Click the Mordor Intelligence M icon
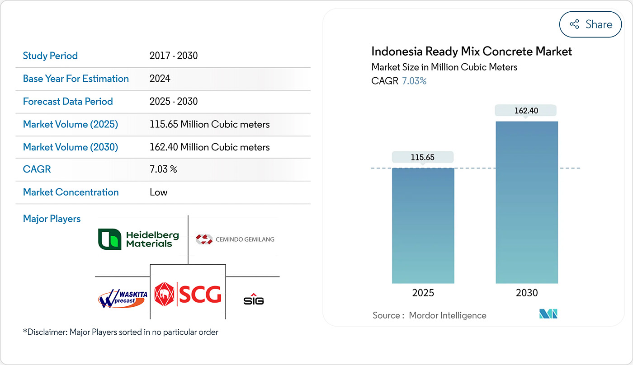 tap(548, 313)
